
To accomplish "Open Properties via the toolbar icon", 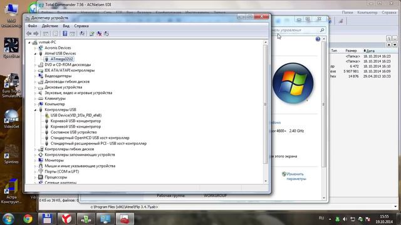I will click(x=55, y=33).
